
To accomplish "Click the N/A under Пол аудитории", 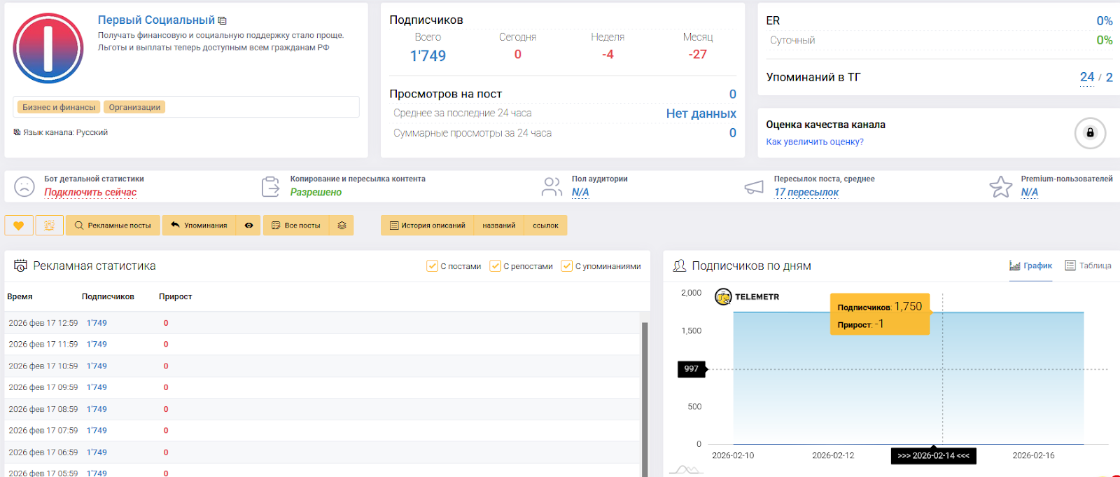I will coord(580,193).
